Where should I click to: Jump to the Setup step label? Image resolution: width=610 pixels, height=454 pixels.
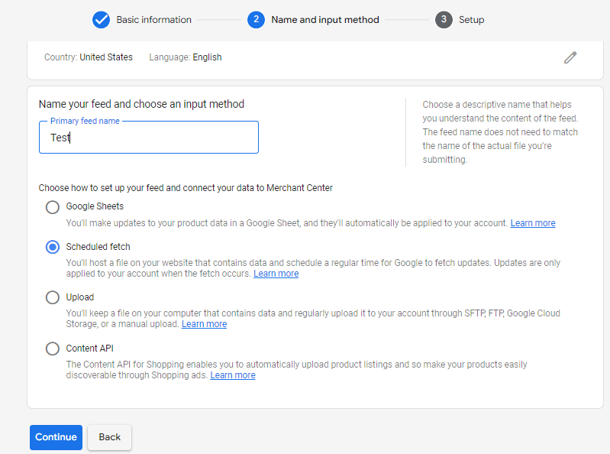[471, 20]
